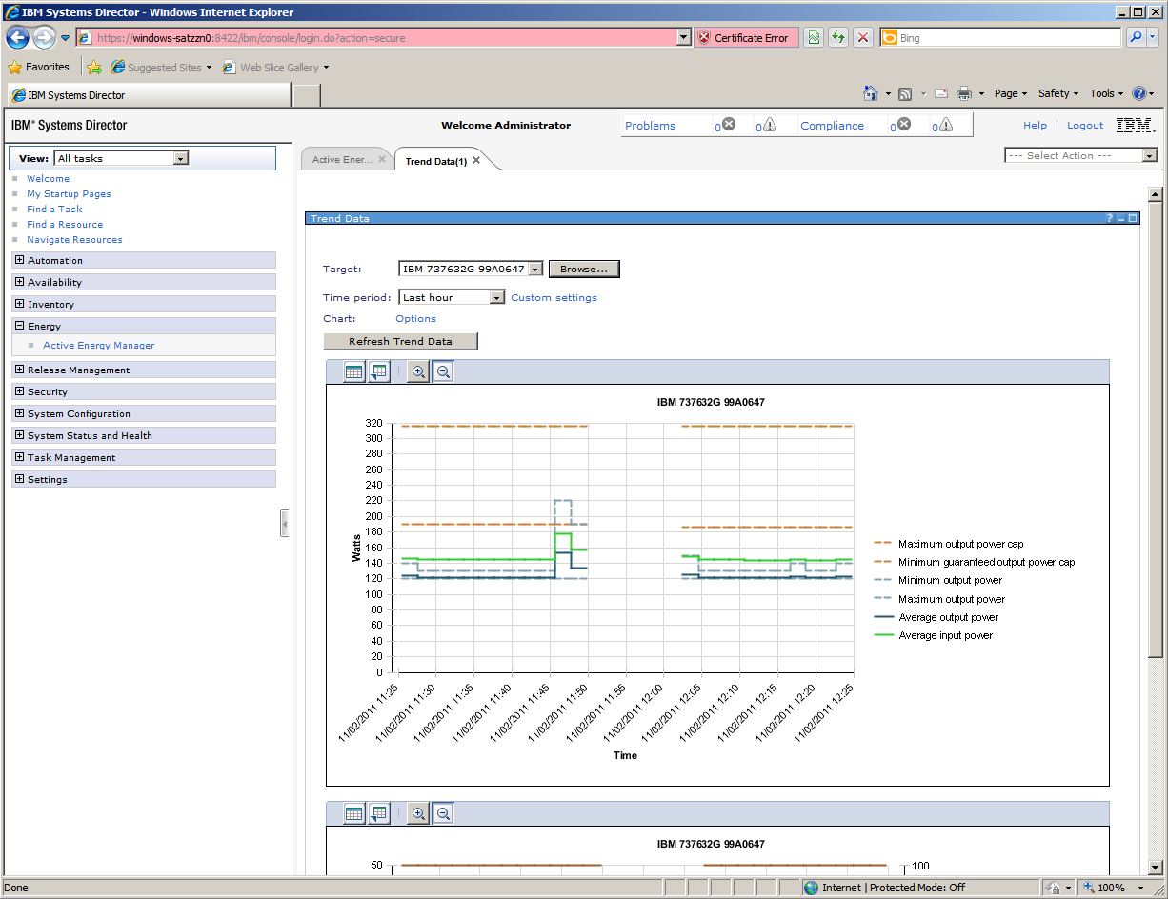Open the Time period dropdown

496,297
